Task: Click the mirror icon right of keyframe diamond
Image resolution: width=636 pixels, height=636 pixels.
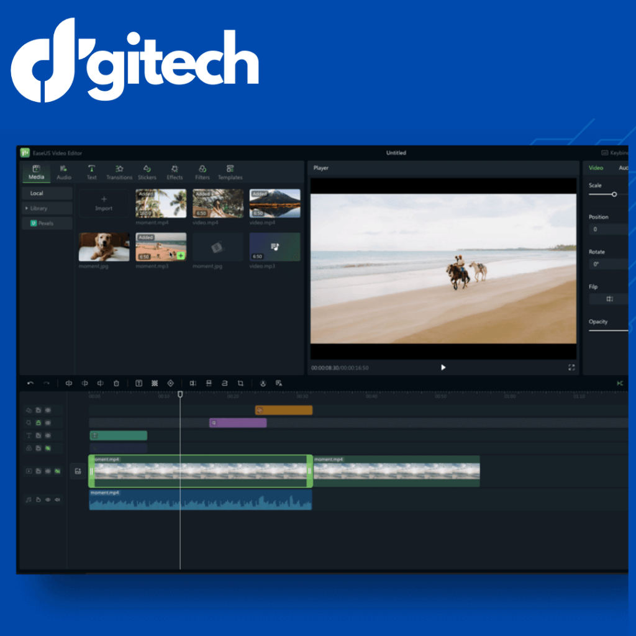Action: pos(193,383)
